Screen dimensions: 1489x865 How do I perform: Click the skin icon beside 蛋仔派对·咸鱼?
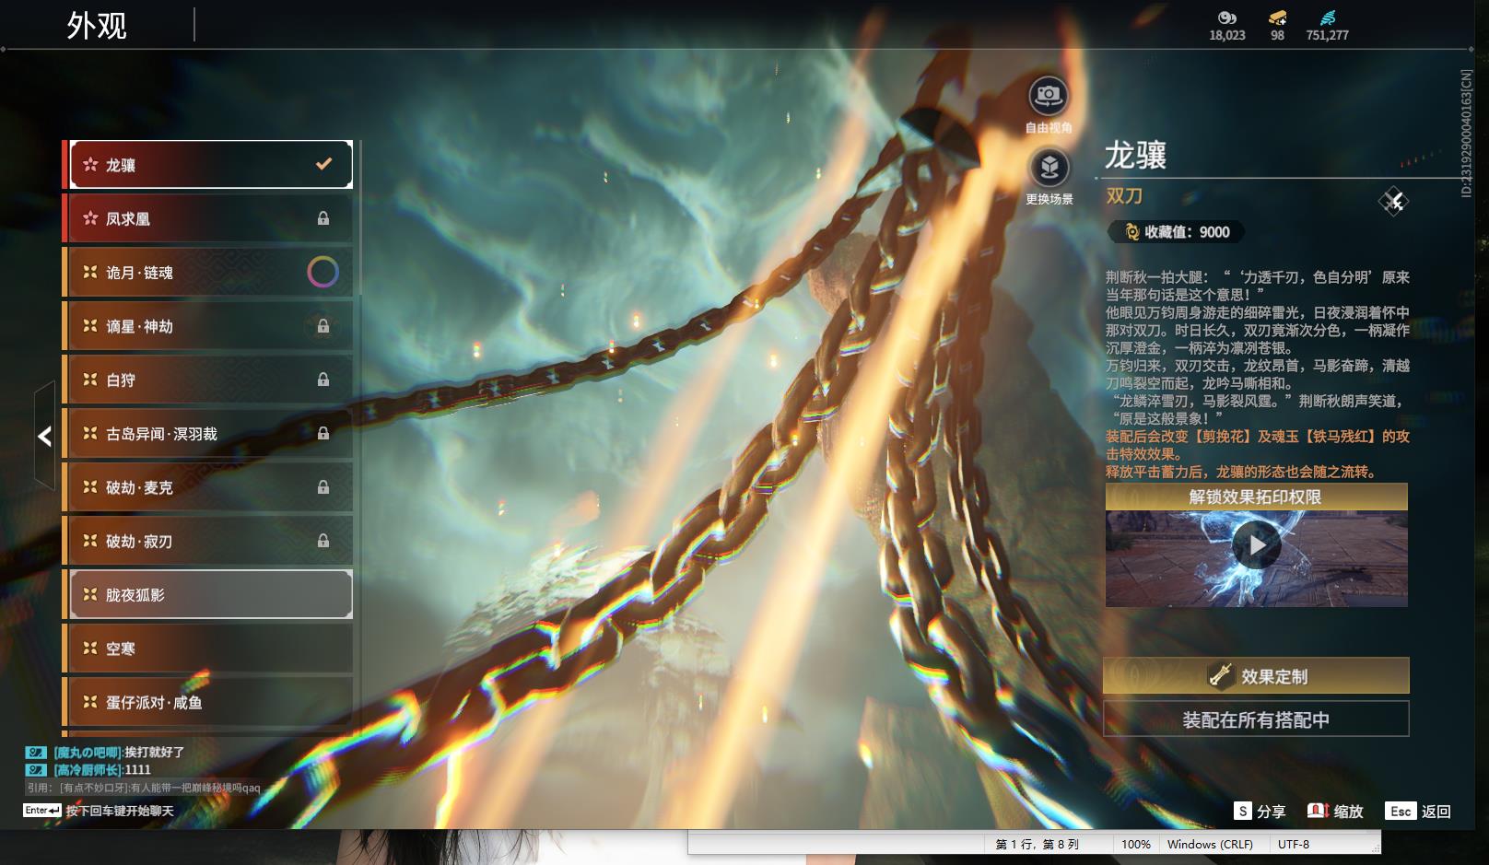(90, 702)
